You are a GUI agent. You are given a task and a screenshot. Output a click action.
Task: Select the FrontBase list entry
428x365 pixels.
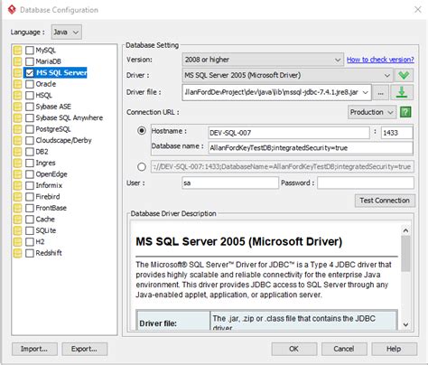(x=51, y=208)
